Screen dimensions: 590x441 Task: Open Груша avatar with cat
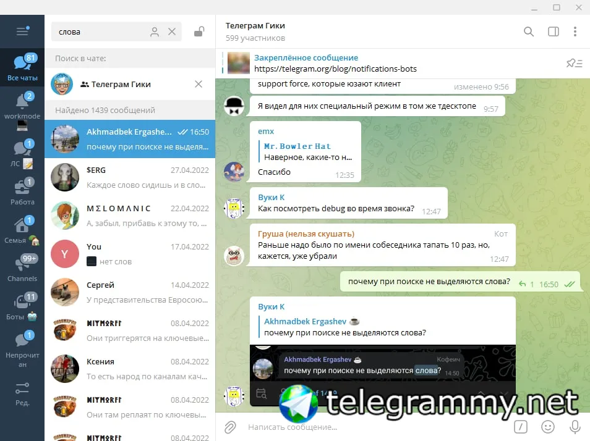click(x=234, y=256)
